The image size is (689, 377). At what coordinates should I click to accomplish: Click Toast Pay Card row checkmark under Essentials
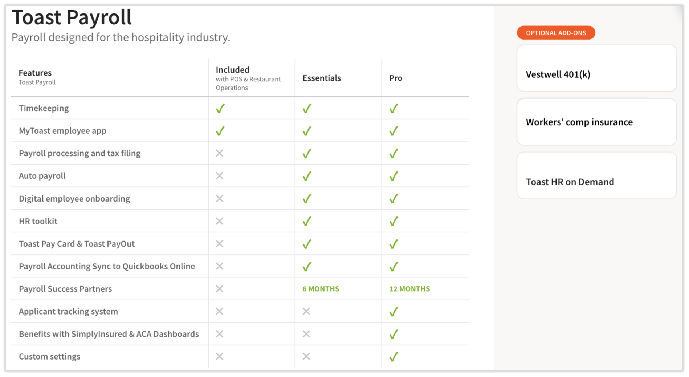click(307, 244)
